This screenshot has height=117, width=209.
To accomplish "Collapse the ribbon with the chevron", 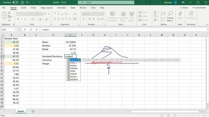I will click(x=207, y=25).
